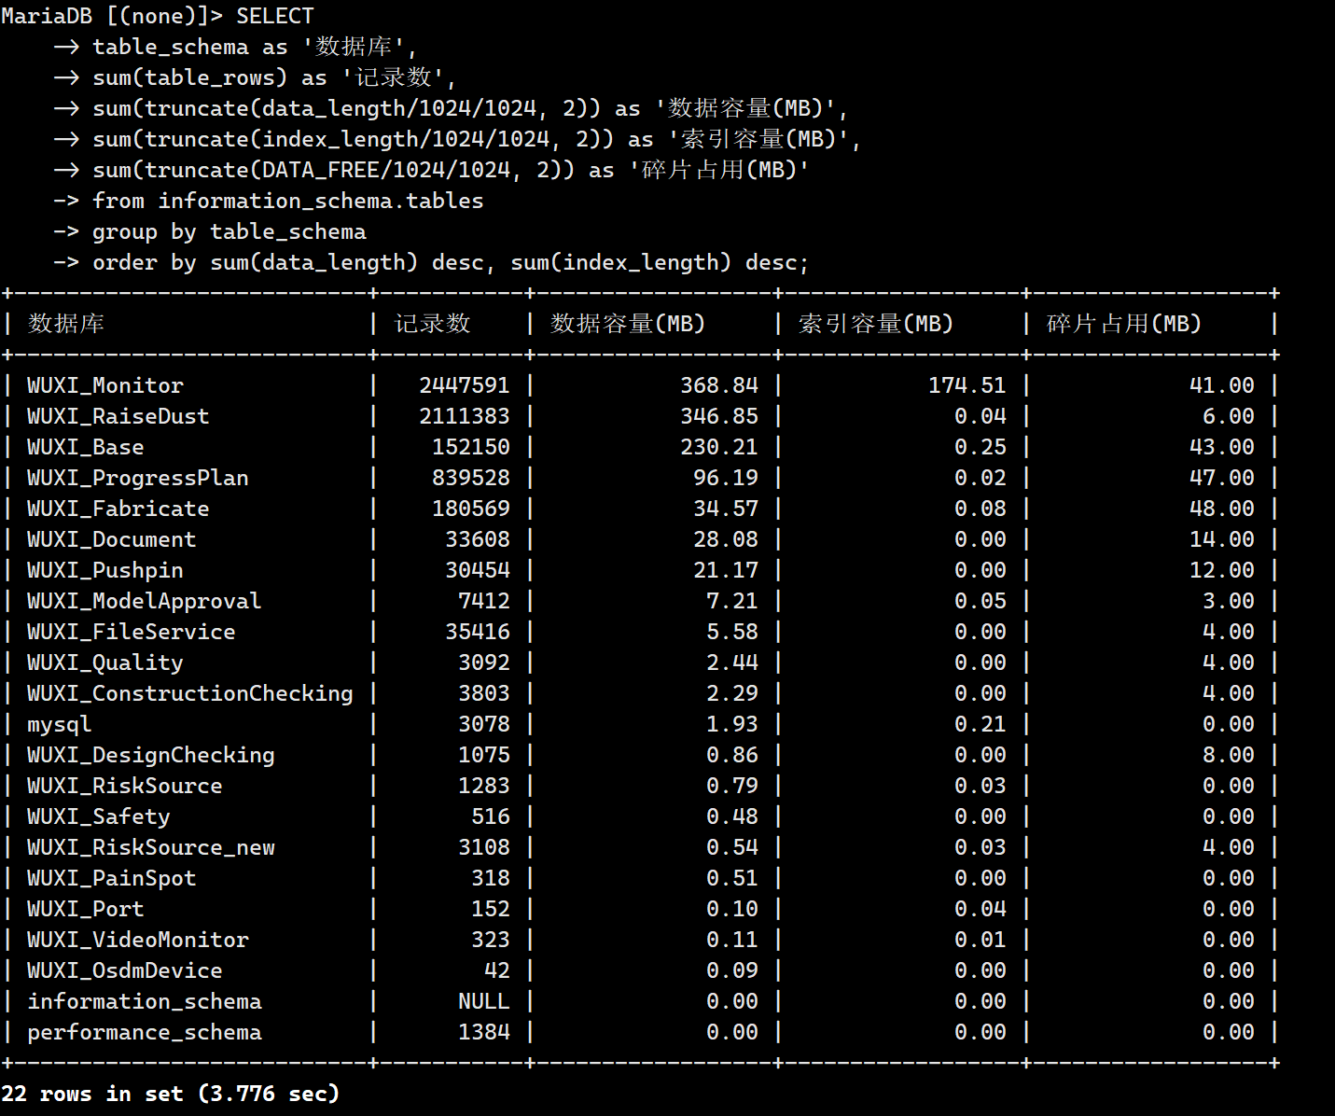Click the '数据容量(MB)' column header
The height and width of the screenshot is (1116, 1335).
[628, 324]
